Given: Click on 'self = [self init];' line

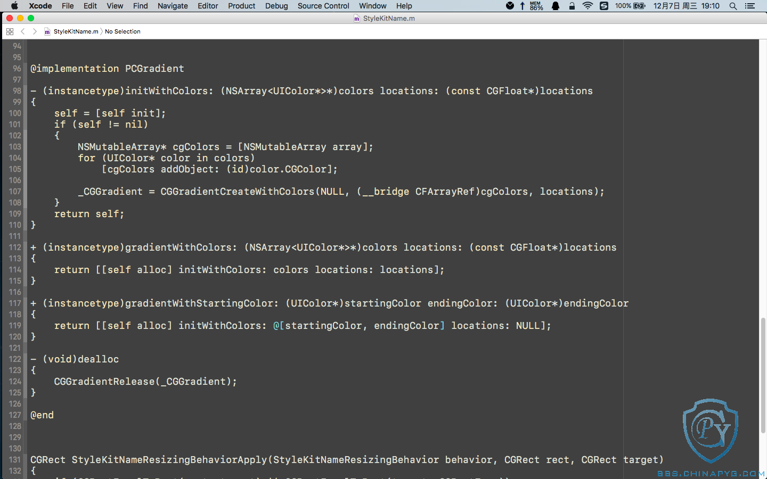Looking at the screenshot, I should pos(110,113).
